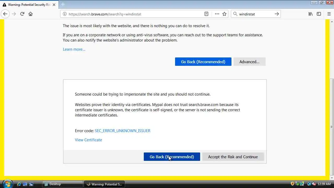Toggle Reader View icon in address bar
Viewport: 334px width, 188px height.
[x=206, y=14]
